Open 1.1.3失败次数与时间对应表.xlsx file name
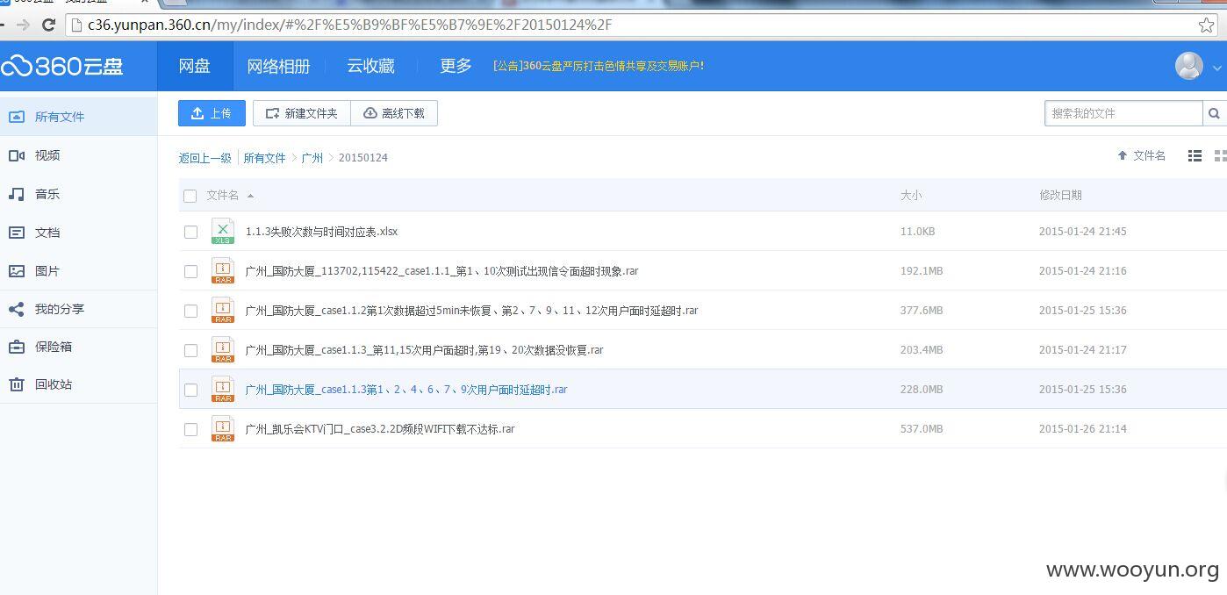Viewport: 1227px width, 595px height. (x=321, y=232)
